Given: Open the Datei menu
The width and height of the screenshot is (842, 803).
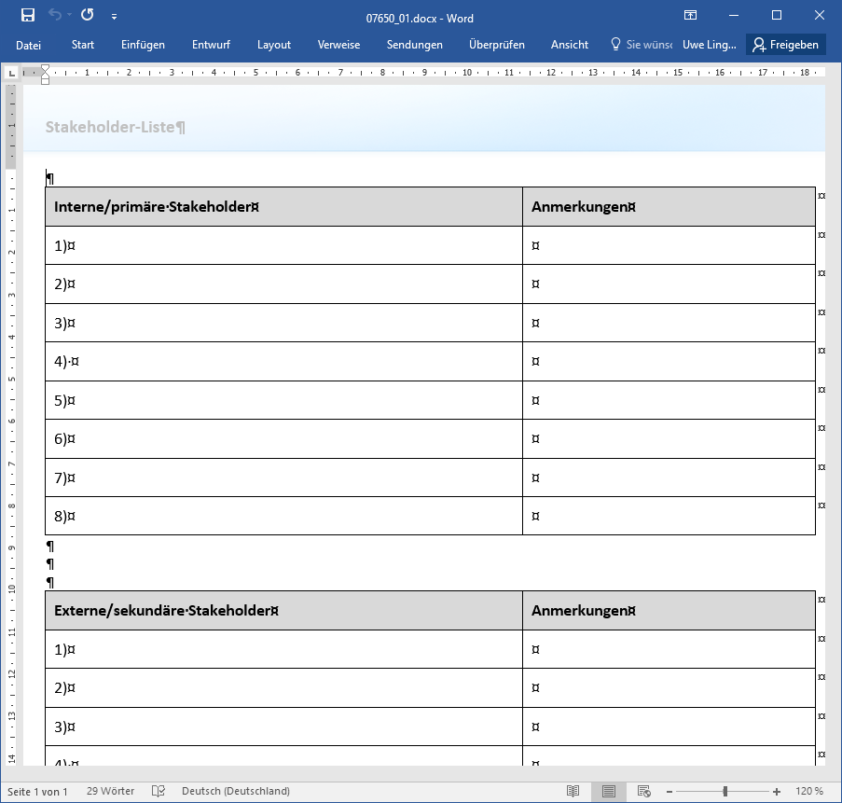Looking at the screenshot, I should click(28, 45).
